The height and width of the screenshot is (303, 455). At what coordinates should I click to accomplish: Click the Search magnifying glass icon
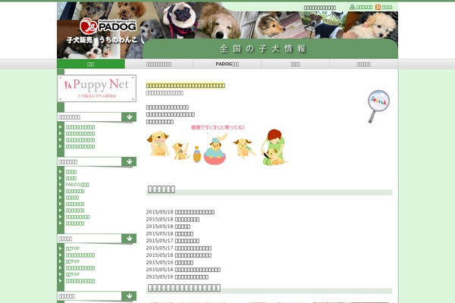point(378,106)
